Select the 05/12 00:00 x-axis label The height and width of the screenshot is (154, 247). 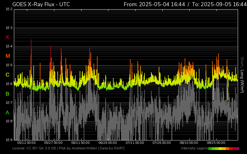pos(27,143)
